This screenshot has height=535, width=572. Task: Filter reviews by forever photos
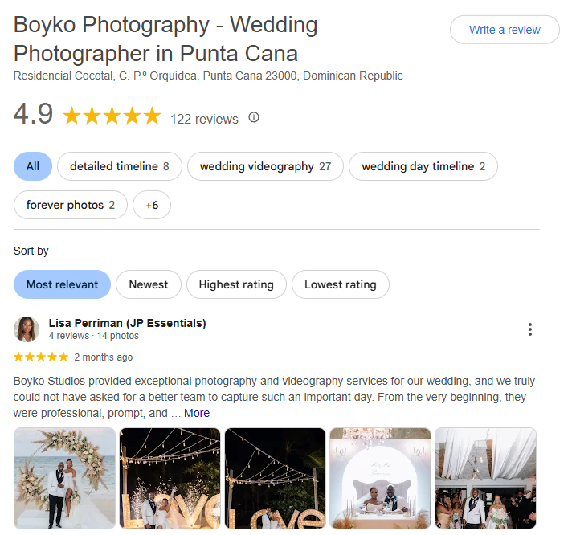pyautogui.click(x=71, y=205)
